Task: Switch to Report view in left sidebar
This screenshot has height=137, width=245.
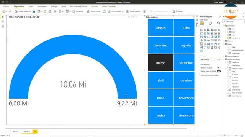Action: [x=3, y=16]
